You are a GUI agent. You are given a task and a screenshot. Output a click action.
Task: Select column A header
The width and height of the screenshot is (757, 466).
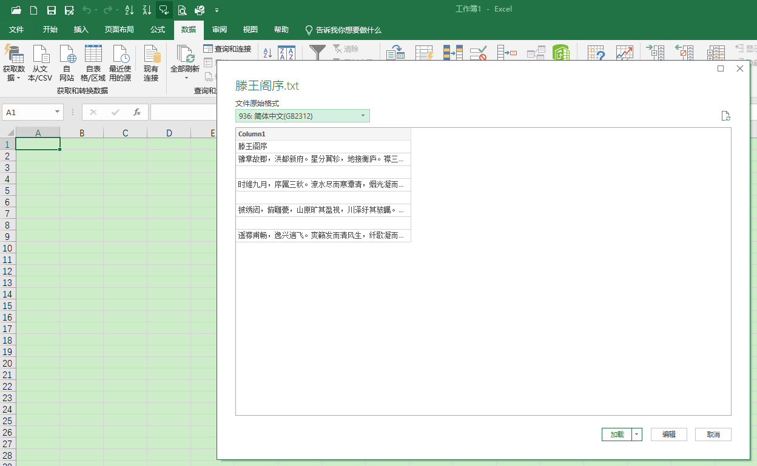[x=38, y=133]
